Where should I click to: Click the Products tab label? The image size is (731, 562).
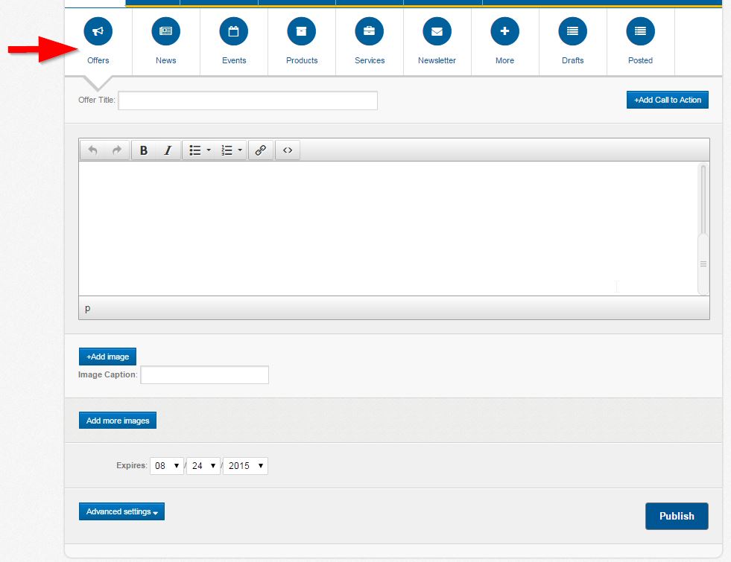coord(302,60)
